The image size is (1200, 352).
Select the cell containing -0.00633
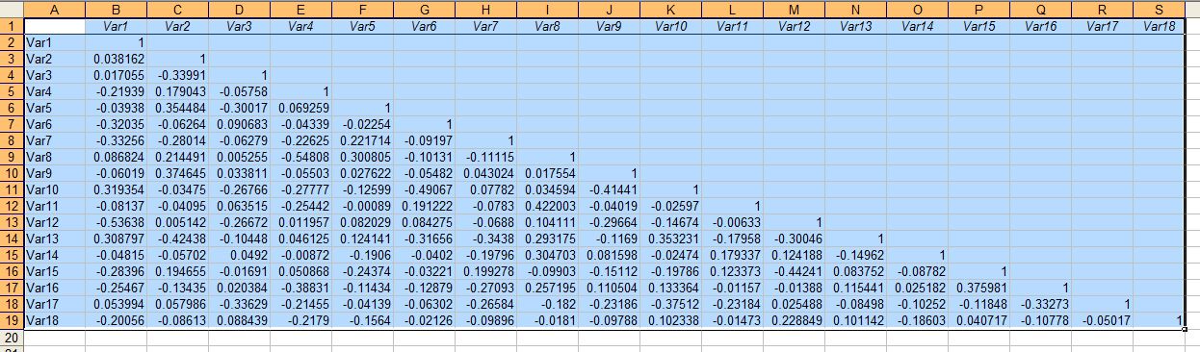point(732,222)
